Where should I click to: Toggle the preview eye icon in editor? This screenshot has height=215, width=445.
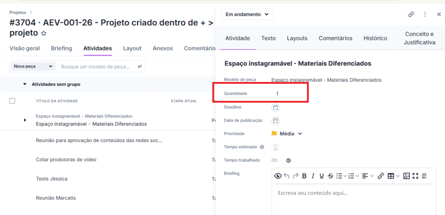(278, 176)
